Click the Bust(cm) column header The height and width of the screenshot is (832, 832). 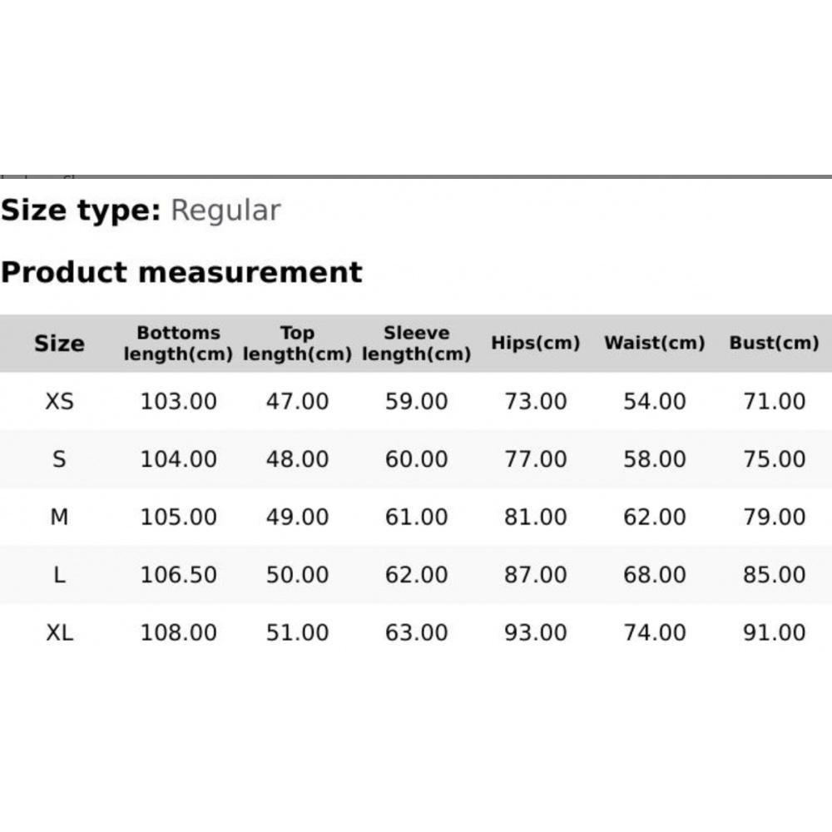point(774,344)
